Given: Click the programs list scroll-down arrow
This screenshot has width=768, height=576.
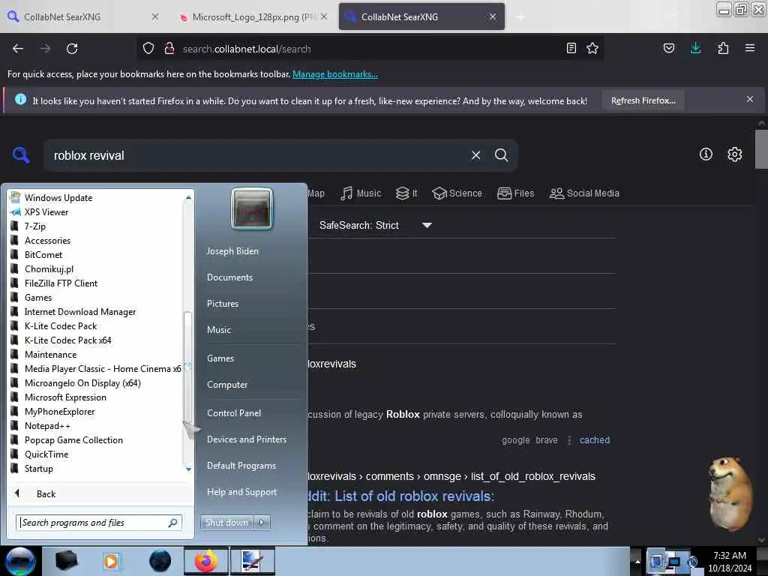Looking at the screenshot, I should [188, 469].
